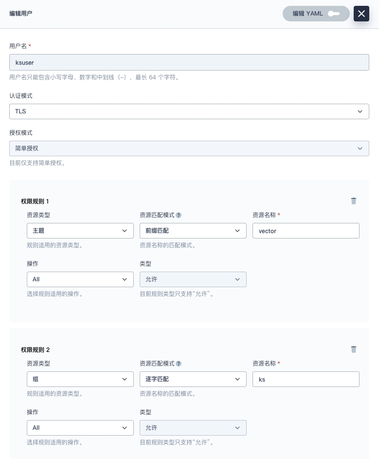
Task: Expand rule 2 逐字匹配 match mode dropdown
Action: coord(193,379)
